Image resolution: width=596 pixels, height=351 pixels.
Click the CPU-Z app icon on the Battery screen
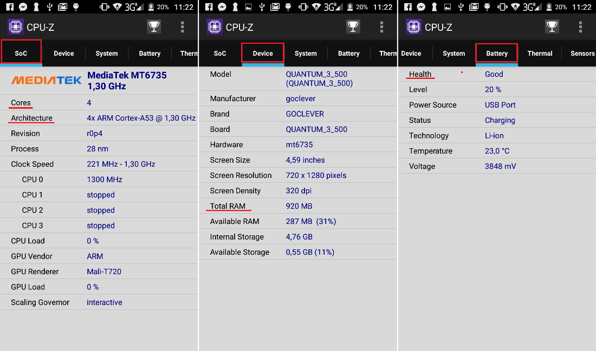[x=413, y=27]
